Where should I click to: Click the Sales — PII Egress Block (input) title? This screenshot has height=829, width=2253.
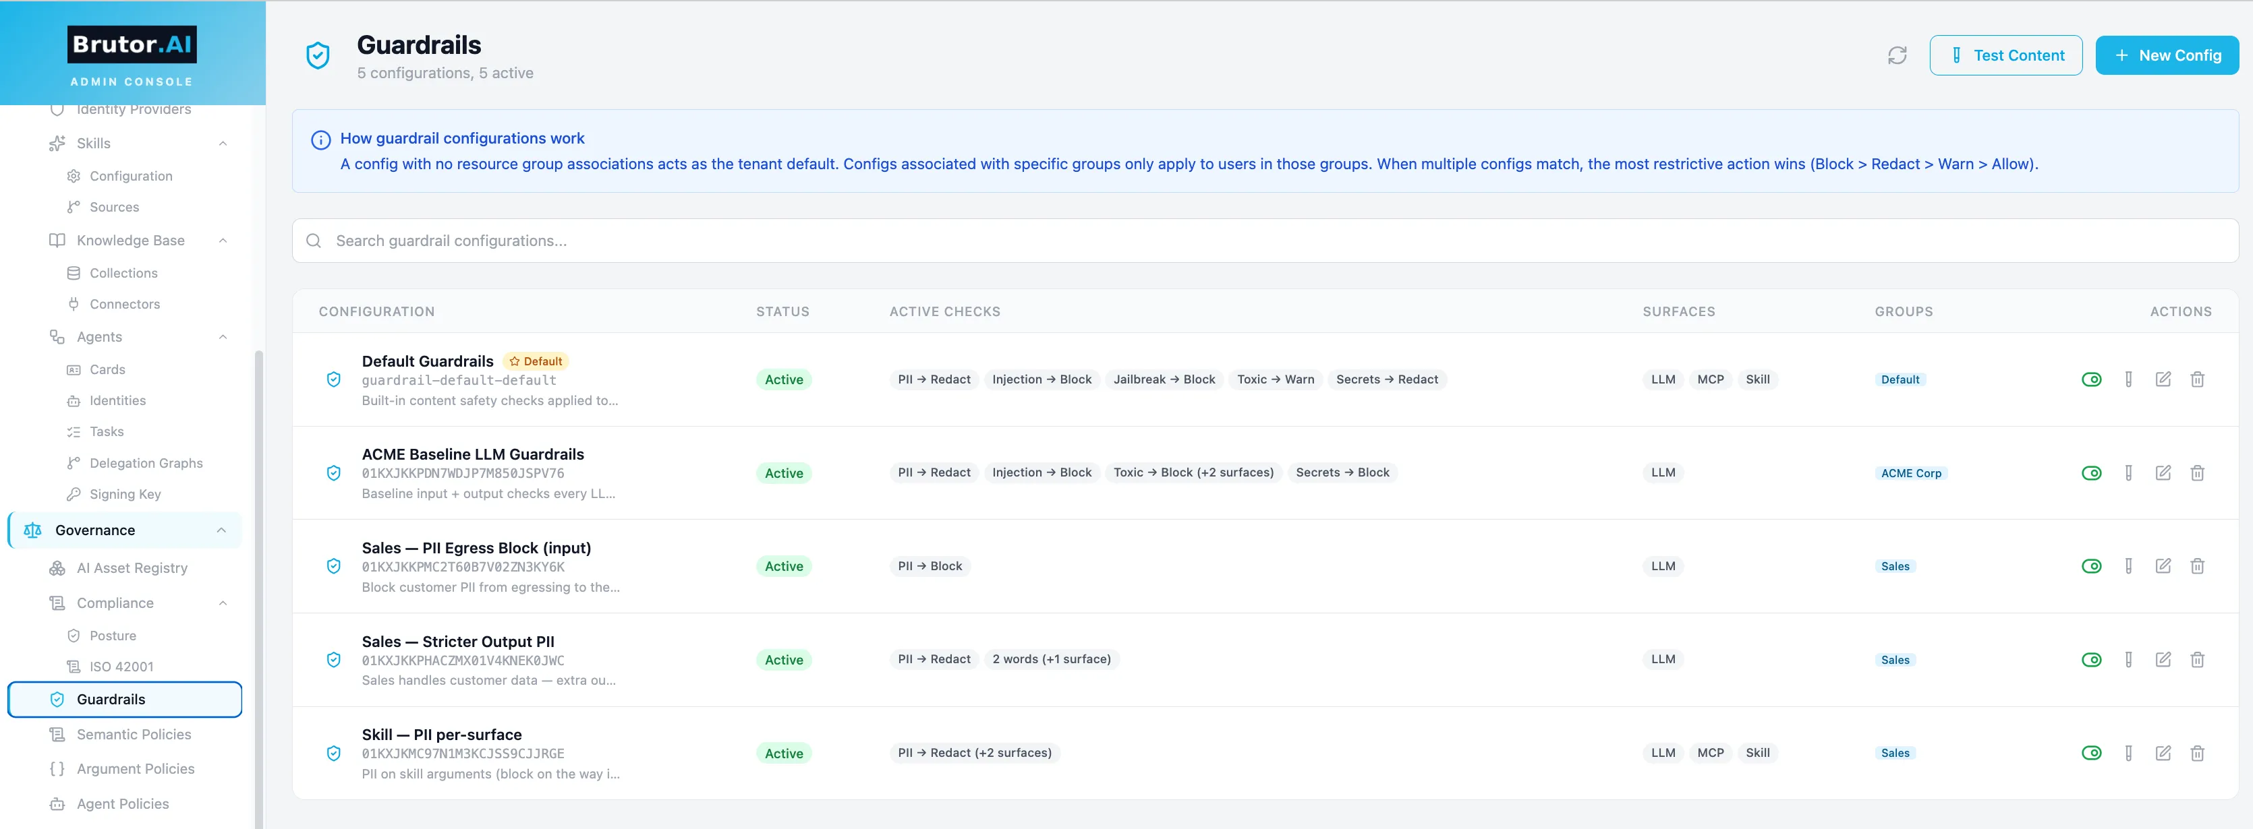tap(477, 548)
